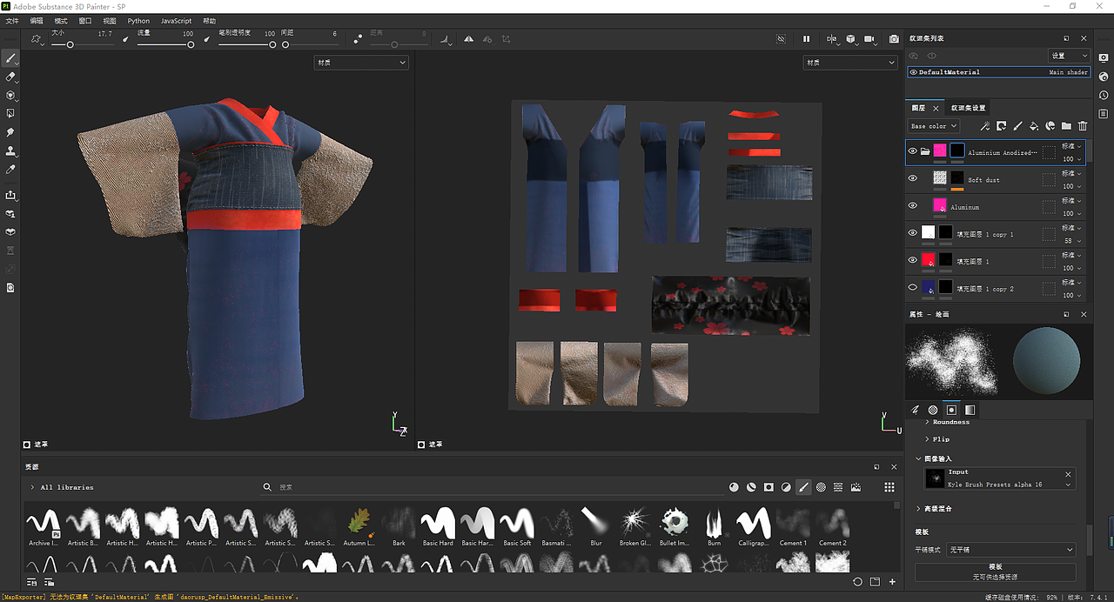The image size is (1114, 602).
Task: Open the viewport 材质 display dropdown
Action: point(360,62)
